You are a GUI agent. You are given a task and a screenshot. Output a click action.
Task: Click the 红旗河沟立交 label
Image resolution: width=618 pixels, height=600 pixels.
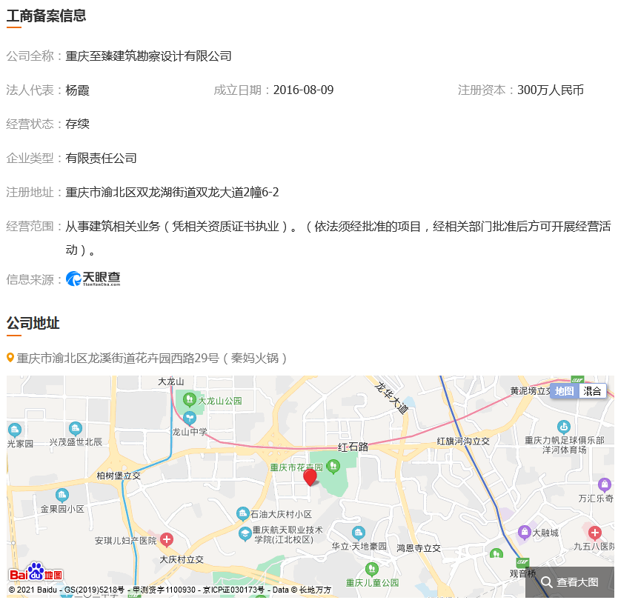click(x=463, y=441)
